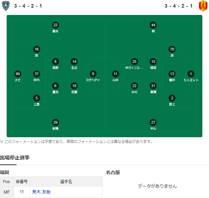Click the Pos. column header
This screenshot has width=209, height=198.
pyautogui.click(x=7, y=182)
